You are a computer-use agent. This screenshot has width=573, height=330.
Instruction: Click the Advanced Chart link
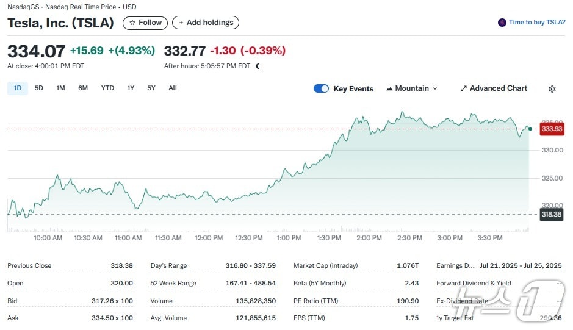(x=498, y=88)
